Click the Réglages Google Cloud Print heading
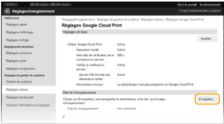This screenshot has height=124, width=224. [92, 25]
